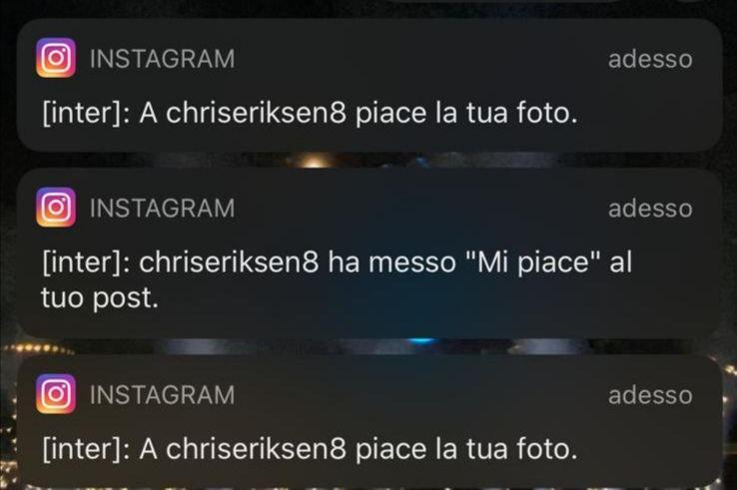The width and height of the screenshot is (737, 490).
Task: Open the bottom "piace la tua foto" notification
Action: tap(369, 421)
